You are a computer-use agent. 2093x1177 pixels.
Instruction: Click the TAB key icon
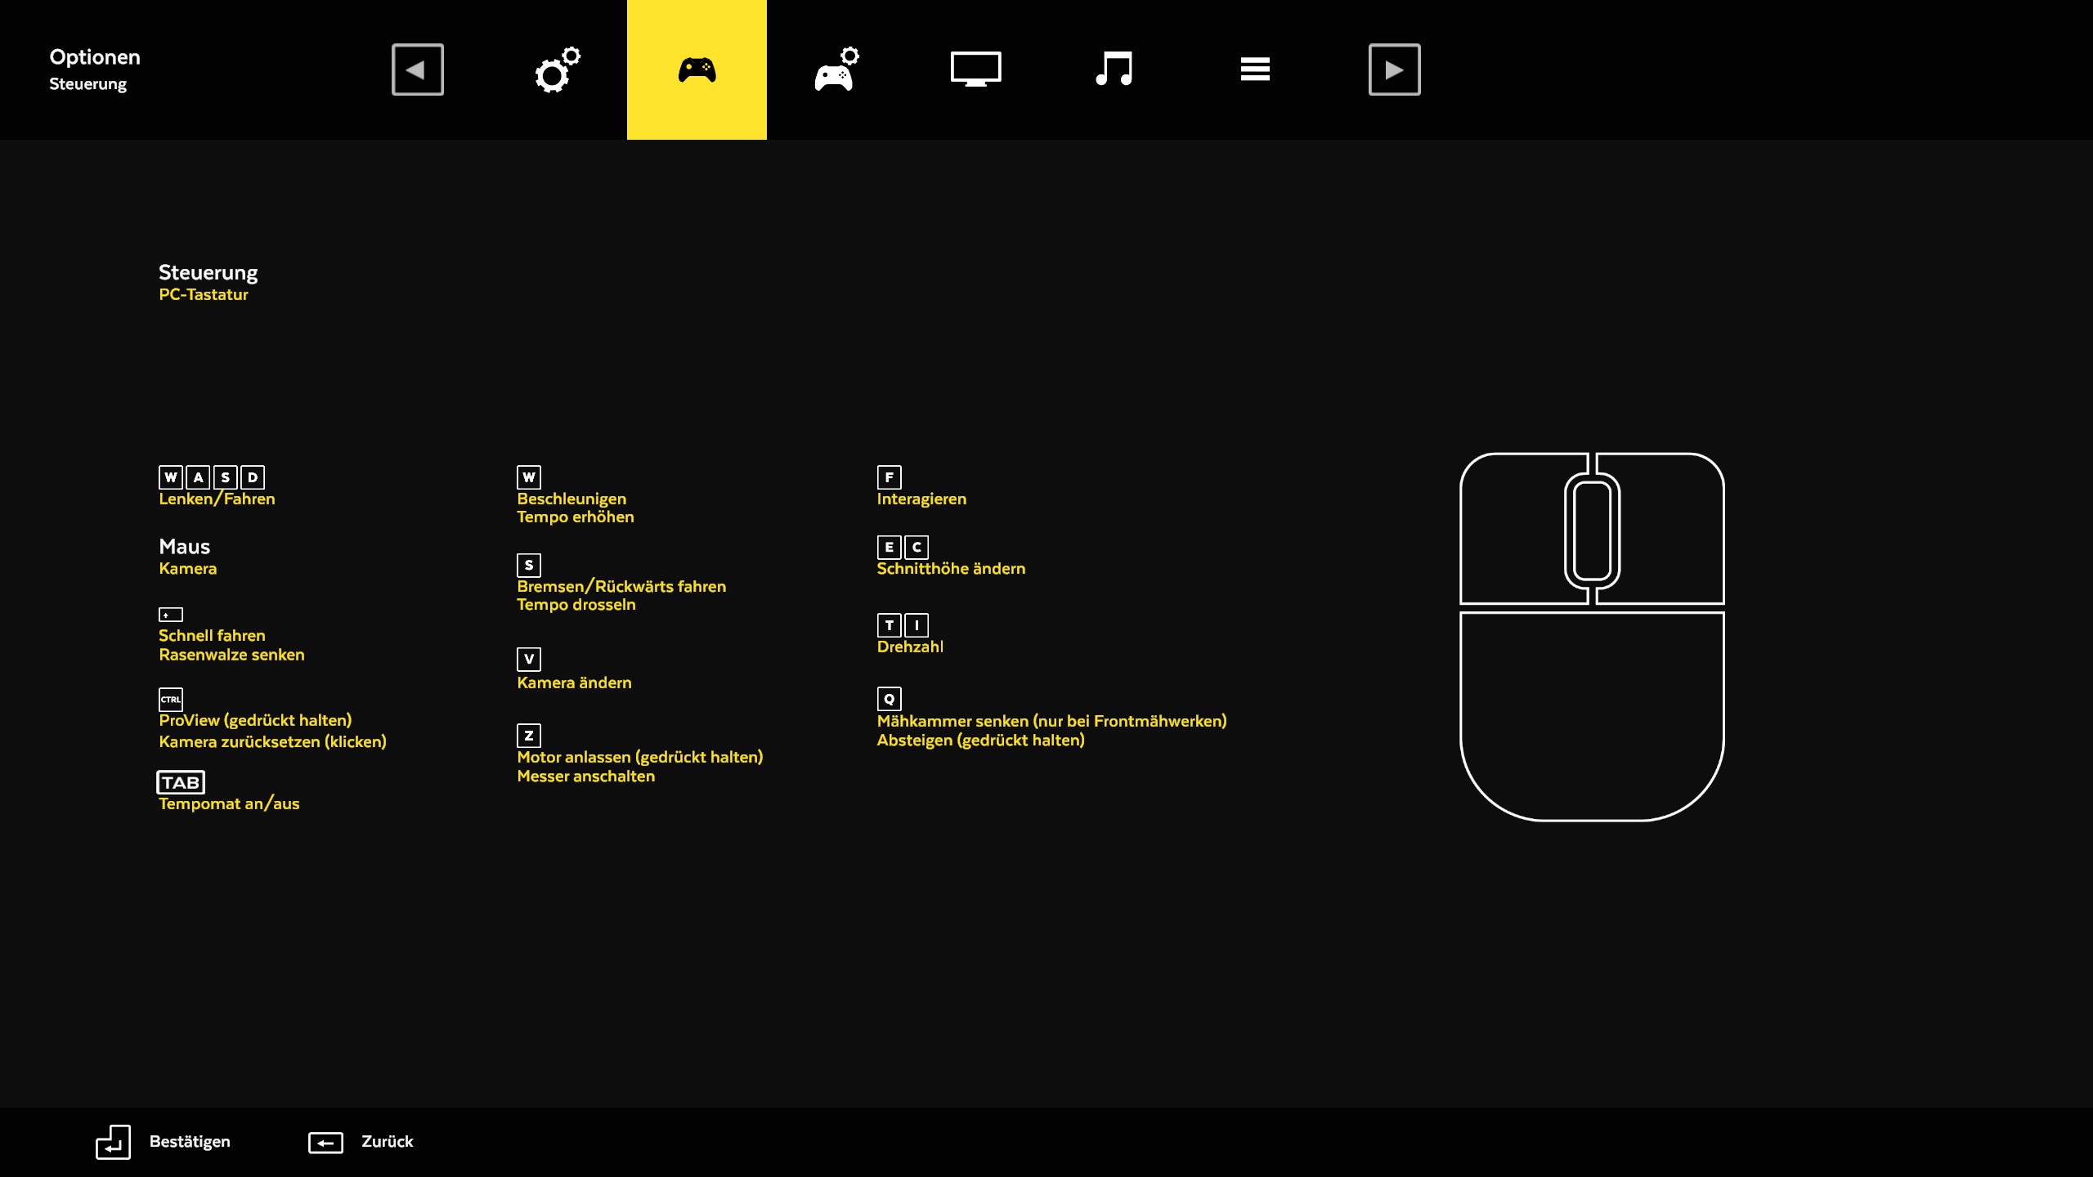click(181, 782)
